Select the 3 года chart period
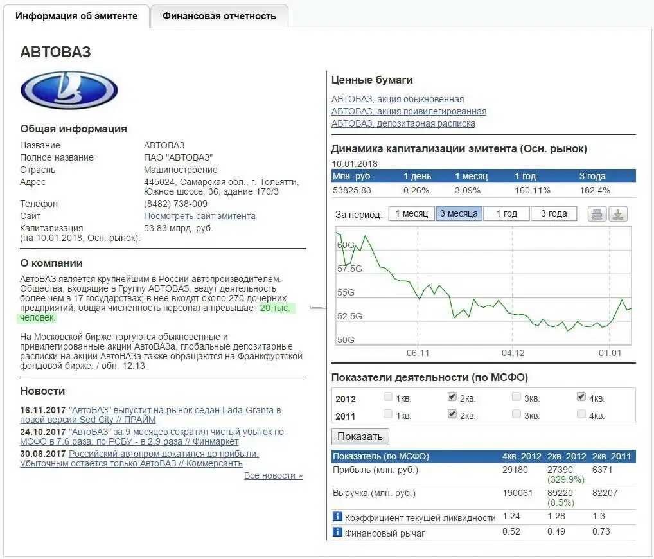 [x=554, y=213]
